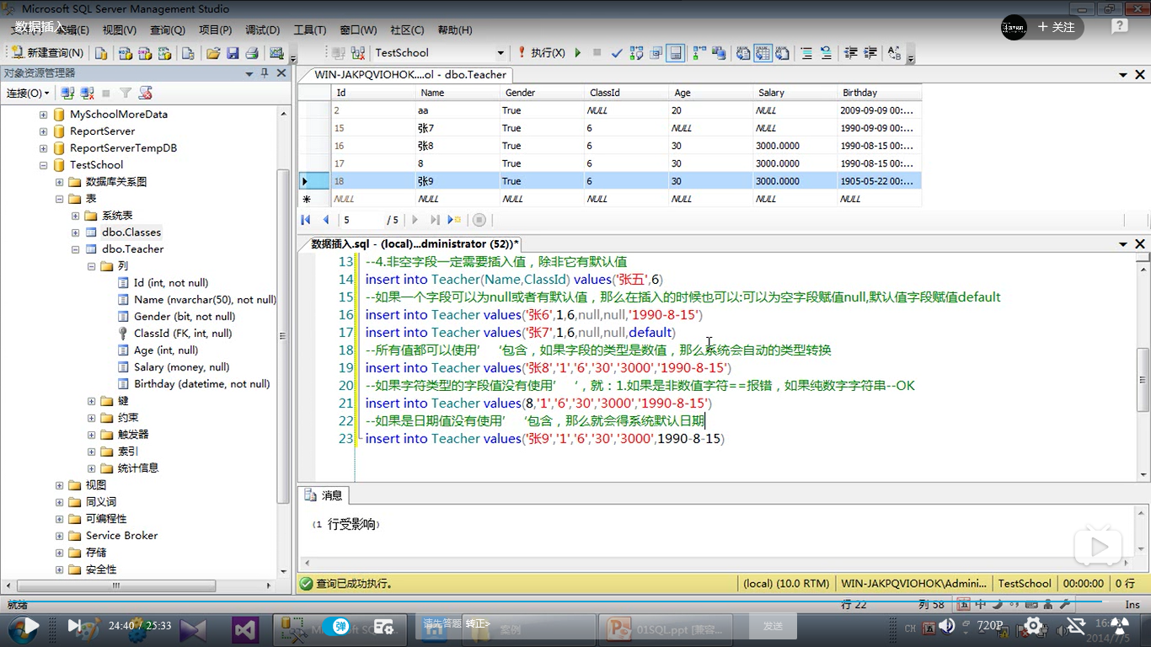Image resolution: width=1151 pixels, height=647 pixels.
Task: Click the Open File folder icon
Action: click(213, 53)
